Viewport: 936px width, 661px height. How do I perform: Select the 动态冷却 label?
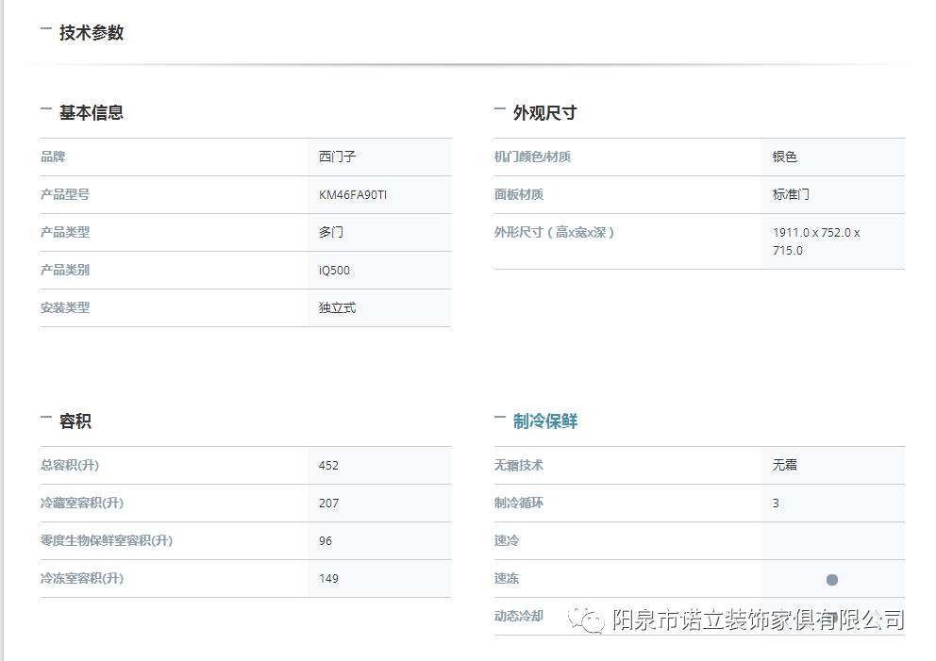tap(519, 616)
